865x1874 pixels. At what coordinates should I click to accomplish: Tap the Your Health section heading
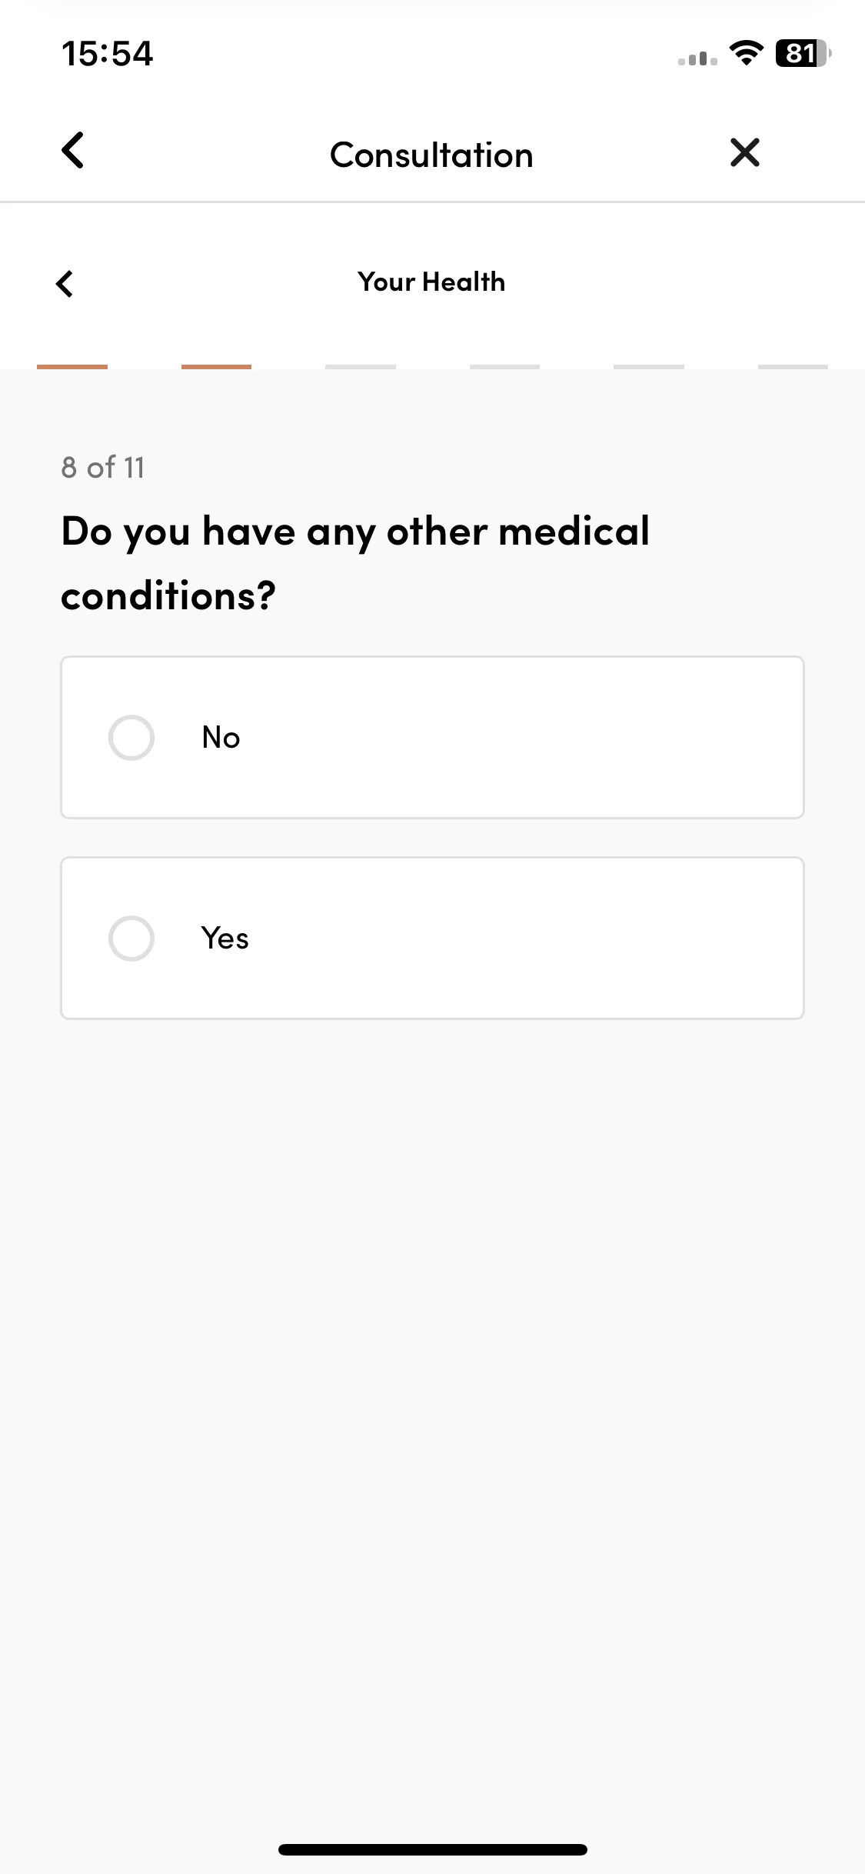[x=431, y=282]
